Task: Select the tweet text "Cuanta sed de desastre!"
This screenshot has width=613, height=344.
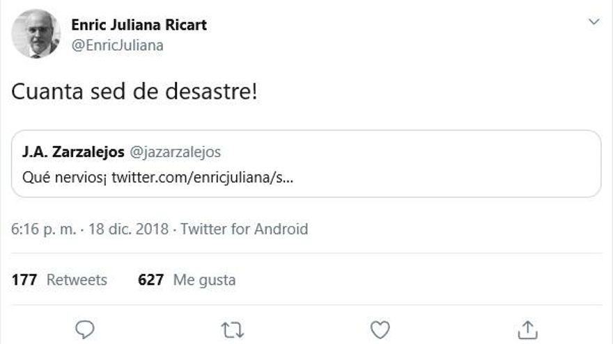Action: tap(134, 92)
